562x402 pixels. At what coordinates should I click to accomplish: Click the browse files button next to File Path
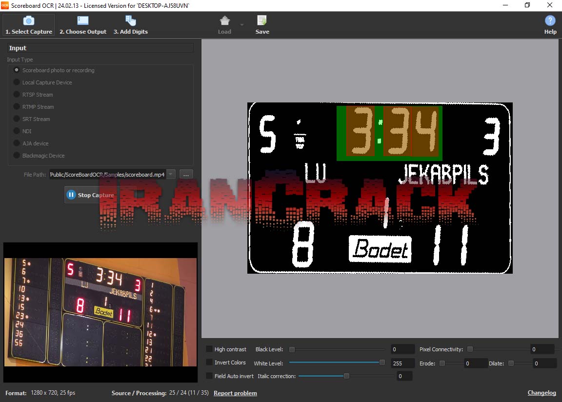point(186,174)
